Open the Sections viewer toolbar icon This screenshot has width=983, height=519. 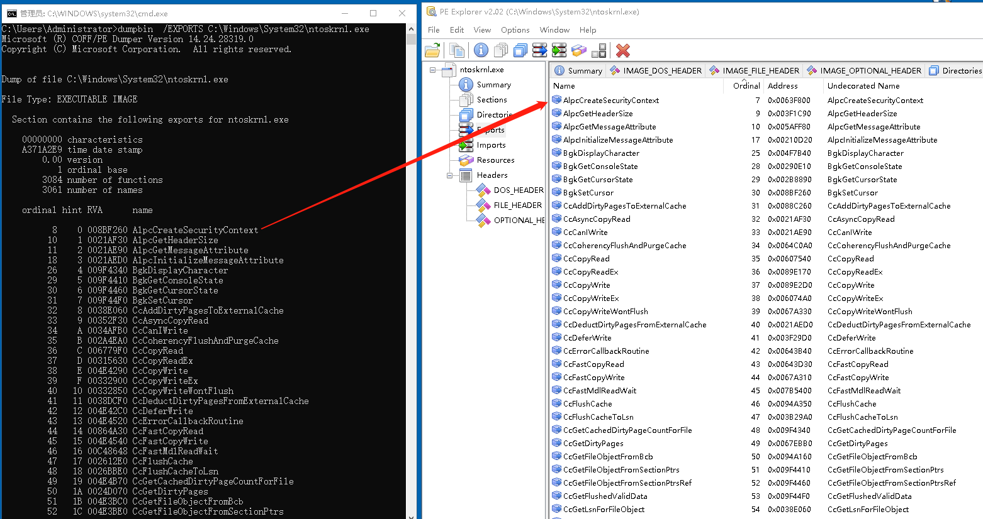(500, 50)
